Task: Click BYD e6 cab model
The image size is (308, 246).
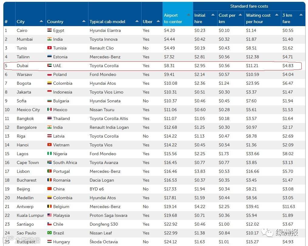Action: [97, 189]
